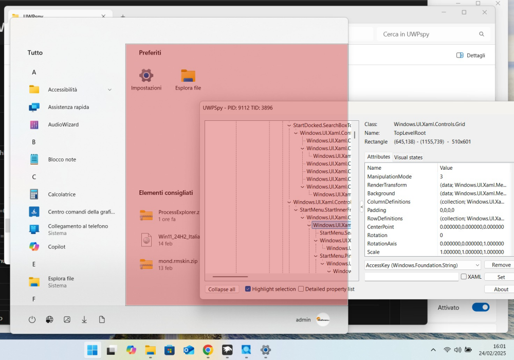
Task: Toggle the Dettagli pane in Explorer
Action: click(x=471, y=56)
